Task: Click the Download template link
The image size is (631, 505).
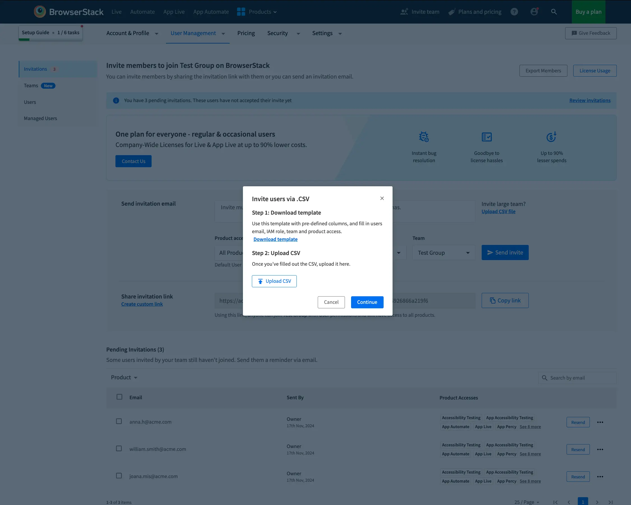Action: coord(275,239)
